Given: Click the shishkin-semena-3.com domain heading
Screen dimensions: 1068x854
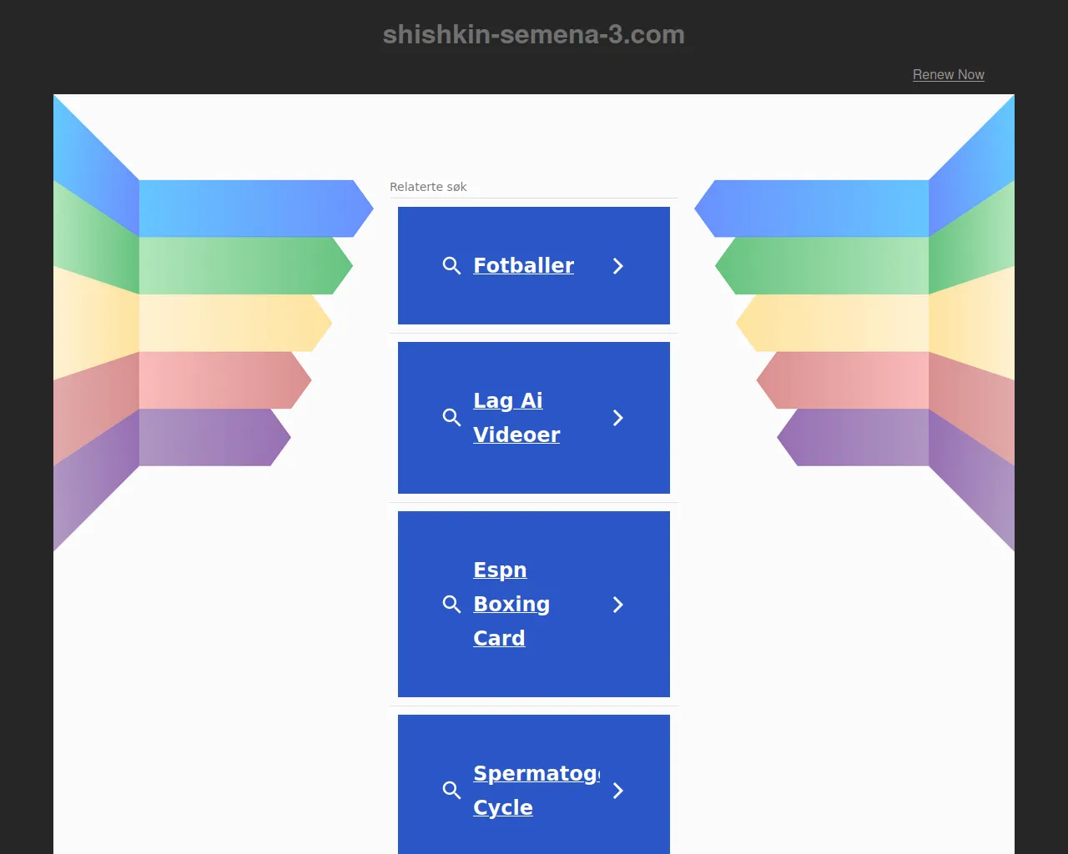Looking at the screenshot, I should tap(533, 34).
